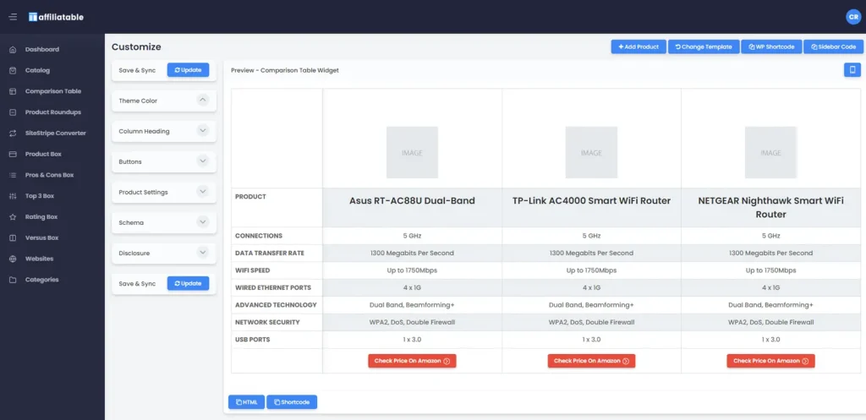Click the Categories folder icon
Viewport: 866px width, 420px height.
(13, 280)
